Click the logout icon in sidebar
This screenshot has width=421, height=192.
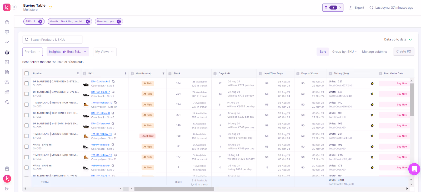click(x=7, y=189)
